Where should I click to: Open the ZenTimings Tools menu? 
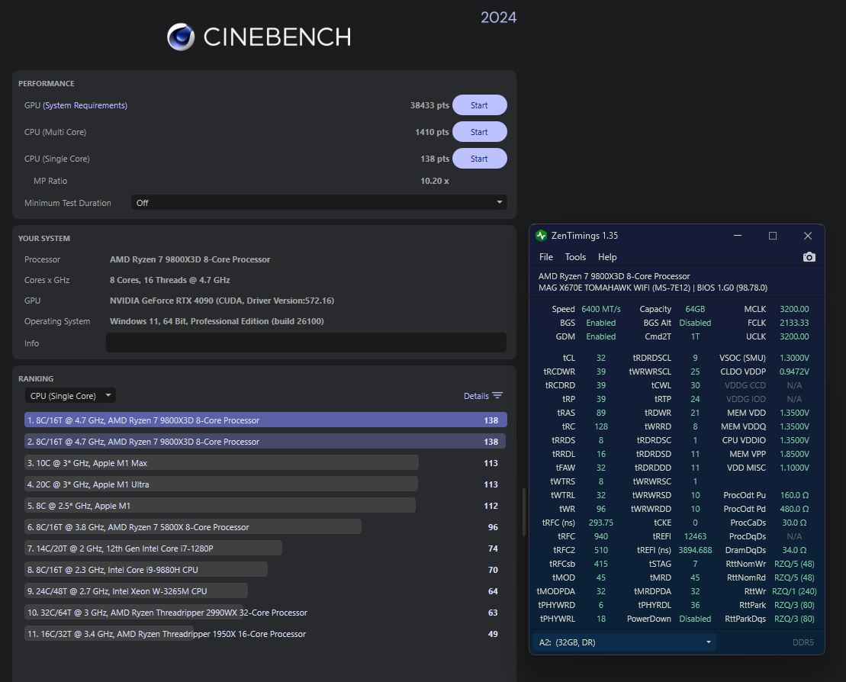(575, 257)
